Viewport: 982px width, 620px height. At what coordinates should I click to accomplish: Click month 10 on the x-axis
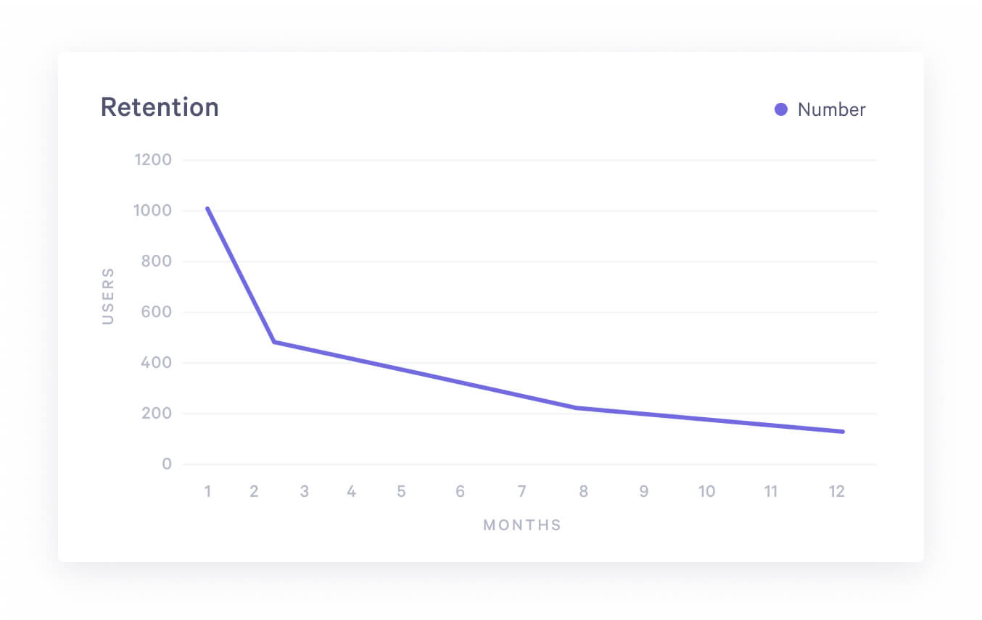pos(706,492)
